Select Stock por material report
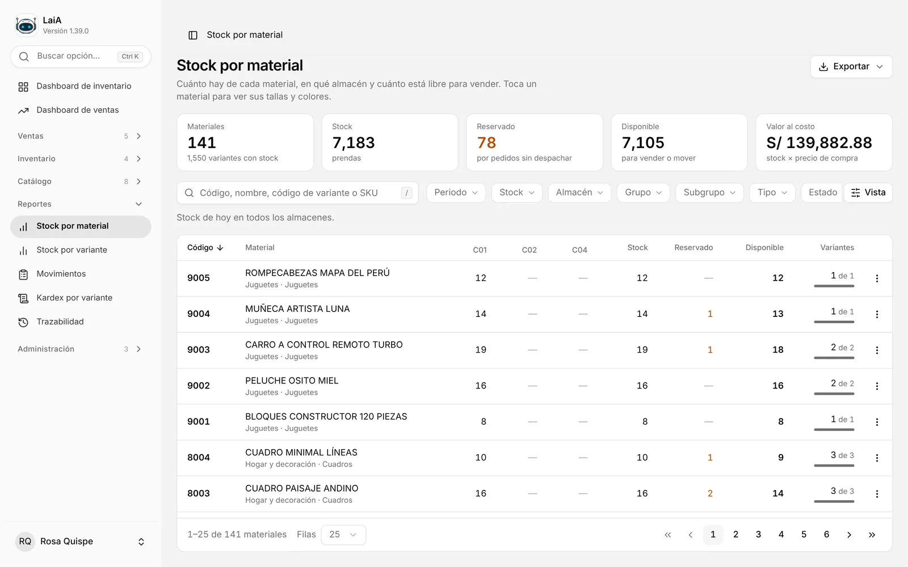This screenshot has height=567, width=908. [81, 226]
